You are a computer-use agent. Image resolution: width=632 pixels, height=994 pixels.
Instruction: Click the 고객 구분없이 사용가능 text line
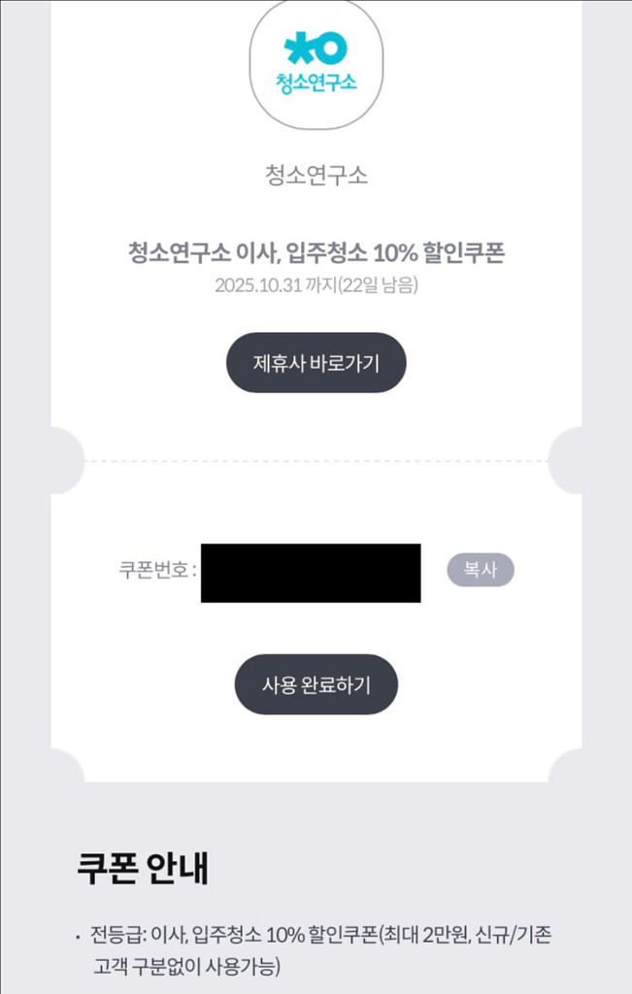coord(181,967)
